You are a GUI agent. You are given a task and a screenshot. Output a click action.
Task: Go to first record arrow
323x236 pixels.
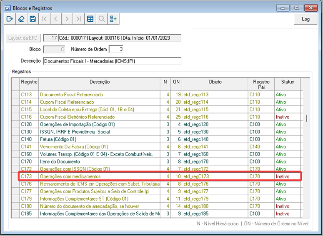[44, 19]
